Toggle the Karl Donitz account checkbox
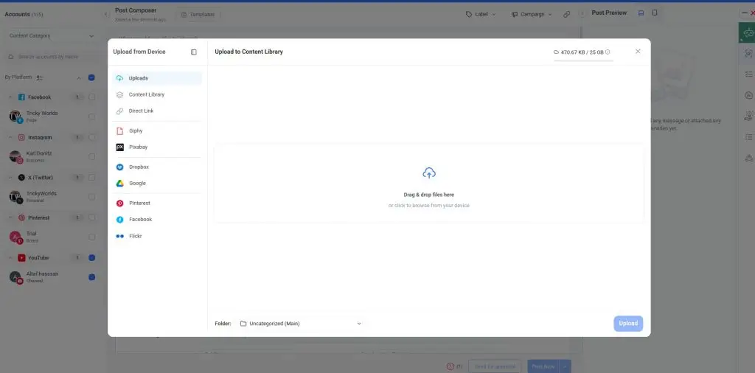This screenshot has height=373, width=755. 91,157
